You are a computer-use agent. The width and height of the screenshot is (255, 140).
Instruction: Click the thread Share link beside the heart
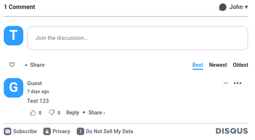(37, 65)
